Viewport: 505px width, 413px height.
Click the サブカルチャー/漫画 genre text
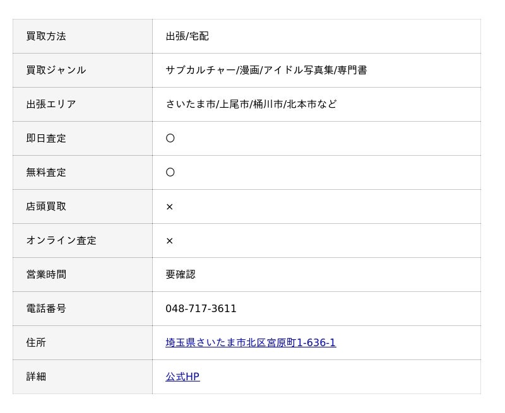pos(213,70)
